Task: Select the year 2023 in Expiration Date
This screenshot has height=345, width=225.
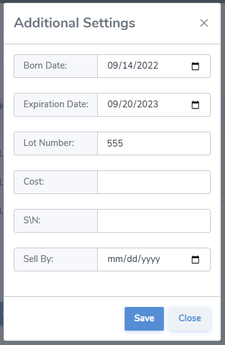Action: point(148,104)
